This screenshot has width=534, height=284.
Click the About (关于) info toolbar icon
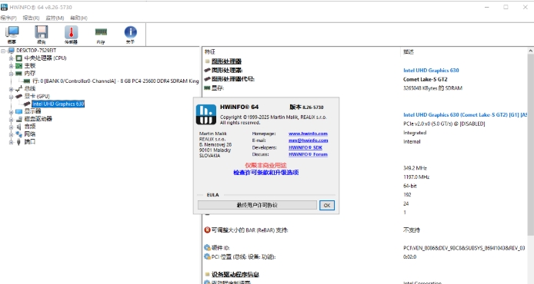pos(131,35)
